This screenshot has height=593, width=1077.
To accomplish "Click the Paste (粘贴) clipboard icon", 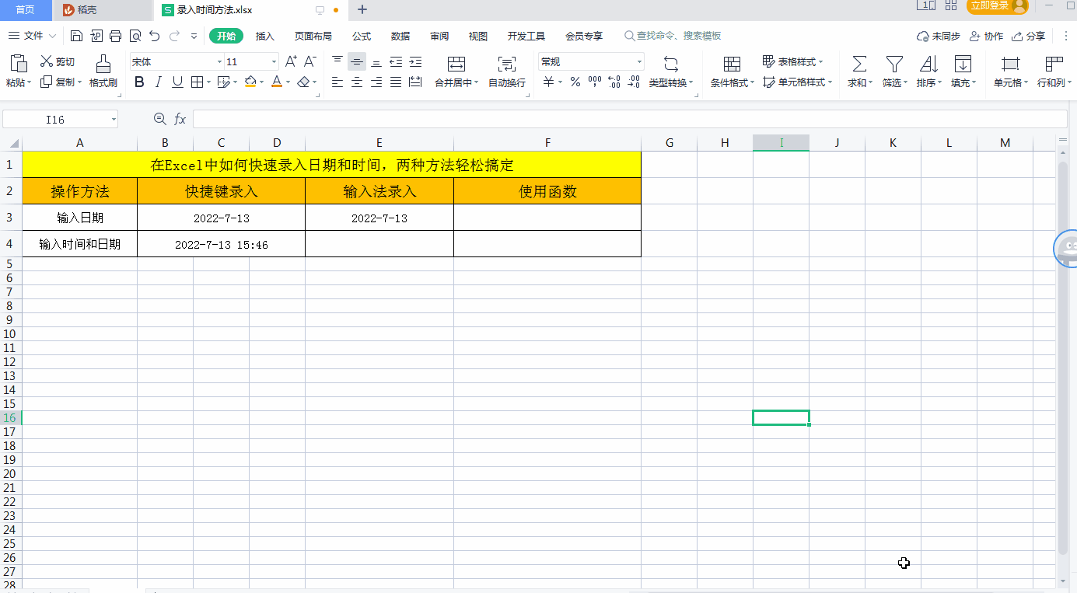I will pyautogui.click(x=19, y=64).
